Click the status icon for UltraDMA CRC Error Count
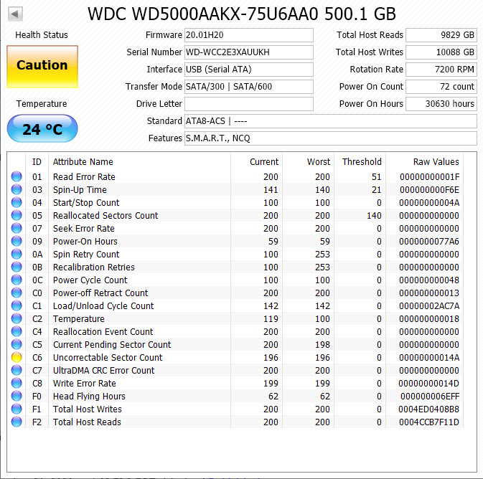Viewport: 483px width, 479px height. click(17, 371)
